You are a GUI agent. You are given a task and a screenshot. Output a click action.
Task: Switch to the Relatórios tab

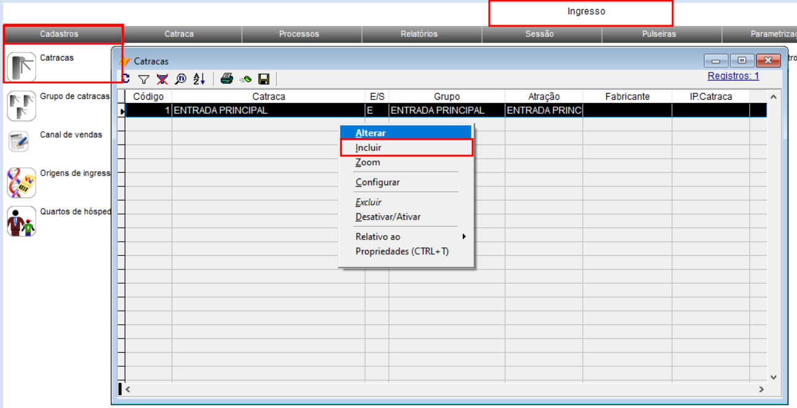click(x=419, y=34)
